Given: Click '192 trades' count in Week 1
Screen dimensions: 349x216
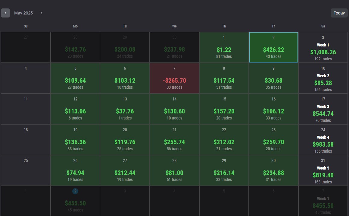Looking at the screenshot, I should [x=323, y=59].
